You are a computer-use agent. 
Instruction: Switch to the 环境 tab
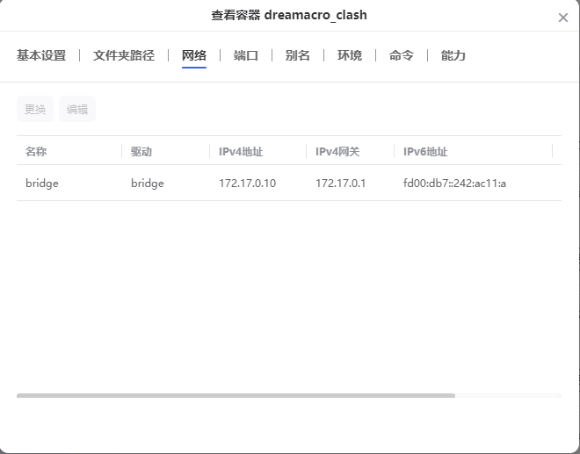point(350,55)
